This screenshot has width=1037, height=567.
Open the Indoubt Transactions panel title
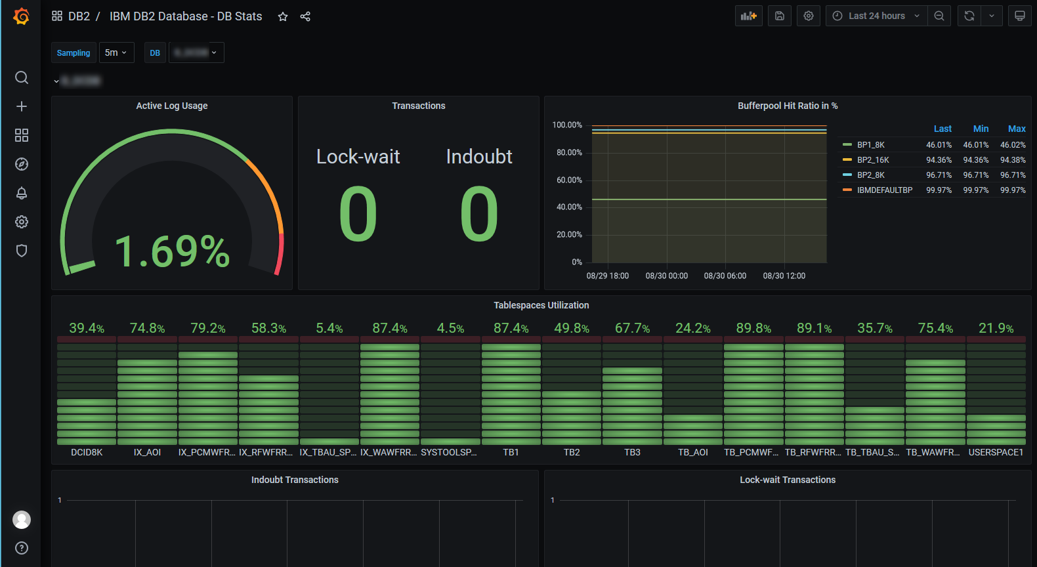pos(295,480)
